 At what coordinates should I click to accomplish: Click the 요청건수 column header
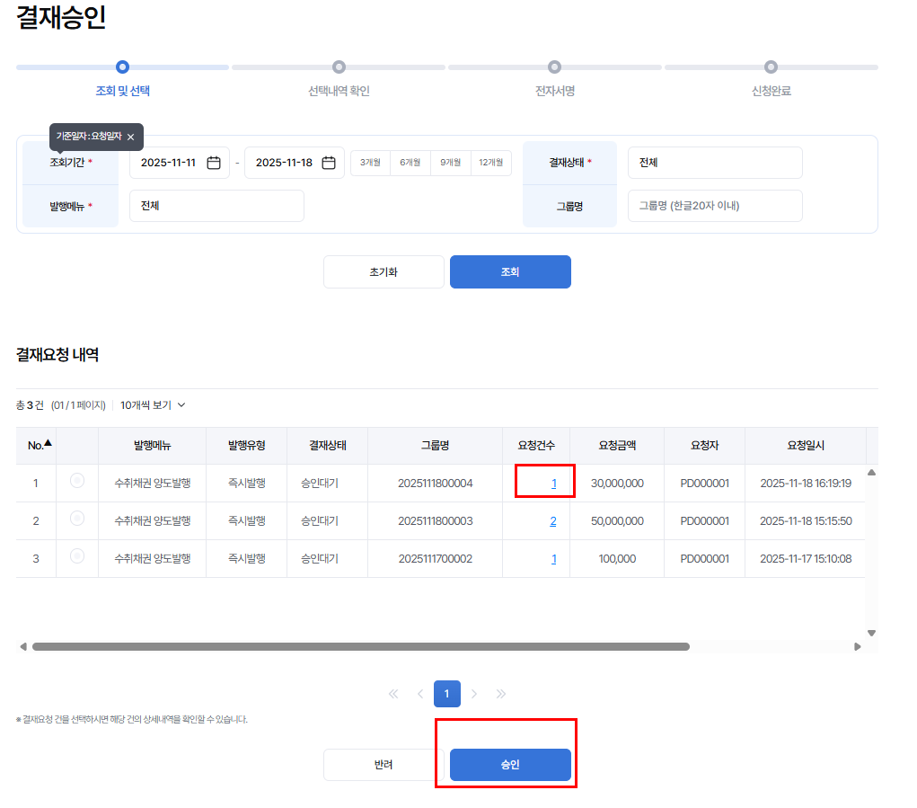(x=536, y=446)
